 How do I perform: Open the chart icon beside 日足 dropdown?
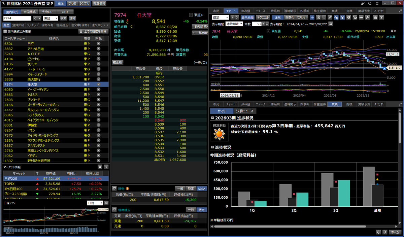click(106, 203)
